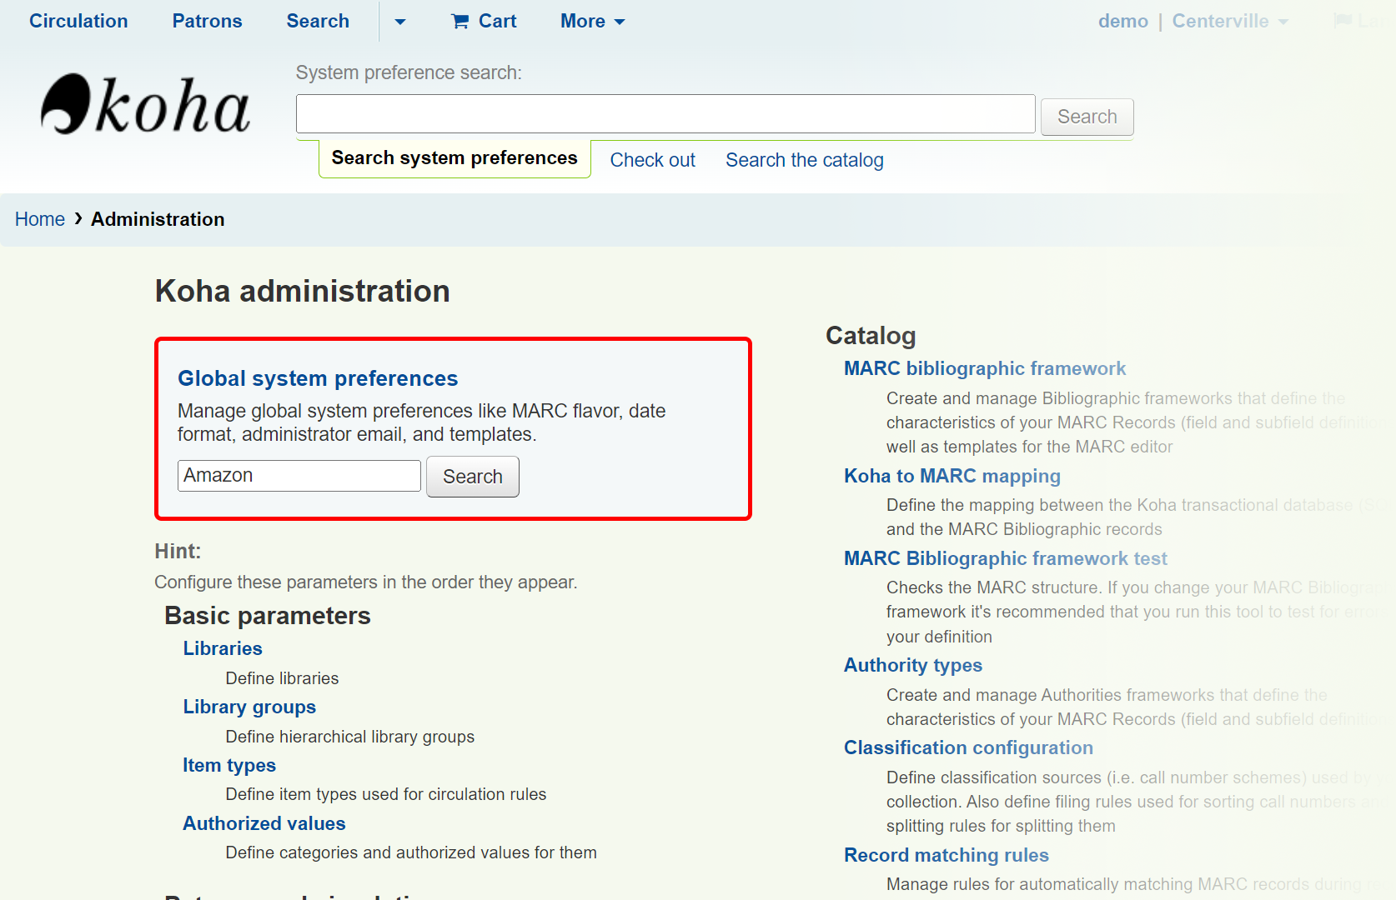The image size is (1396, 900).
Task: Click Search button next to Amazon field
Action: tap(473, 477)
